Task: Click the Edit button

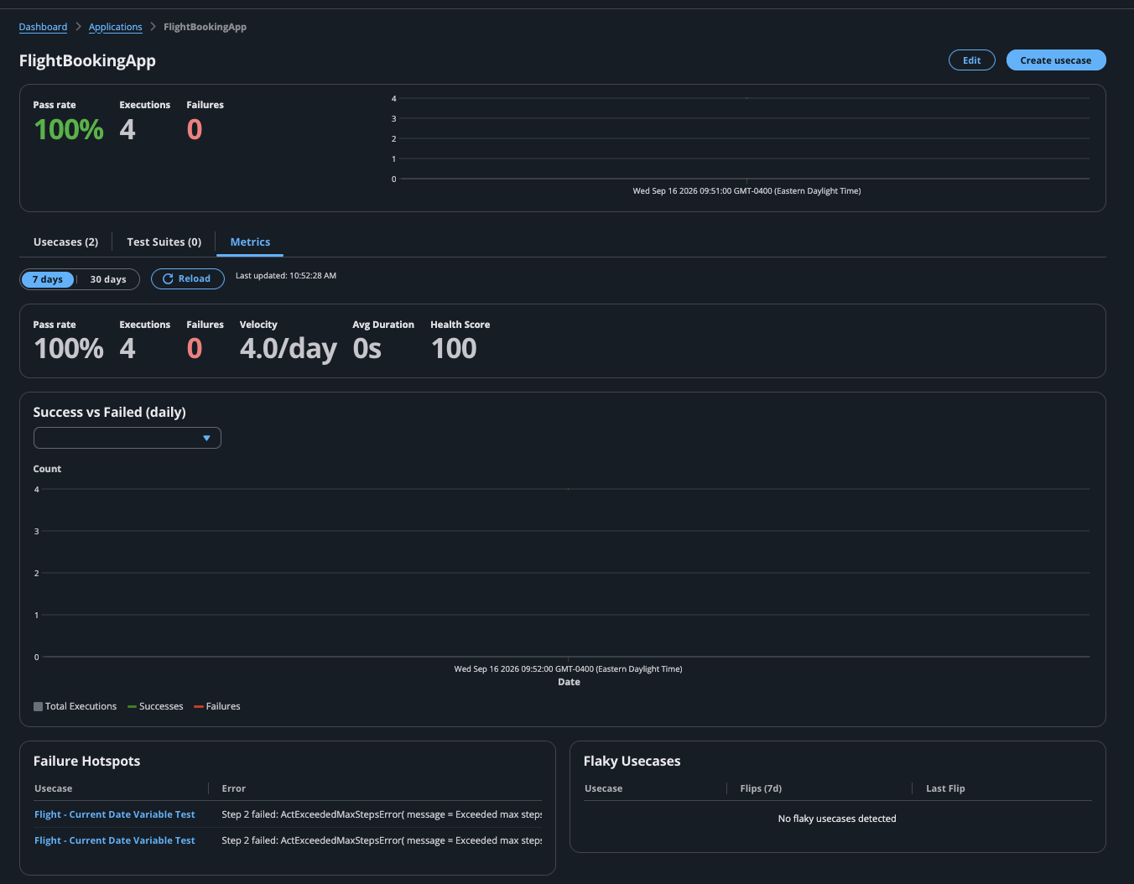Action: pyautogui.click(x=971, y=60)
